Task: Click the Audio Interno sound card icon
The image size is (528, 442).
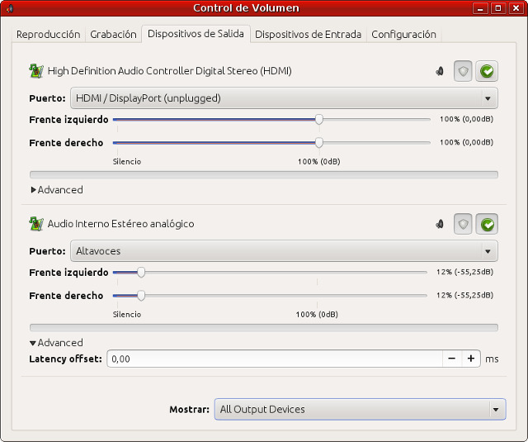Action: 36,224
